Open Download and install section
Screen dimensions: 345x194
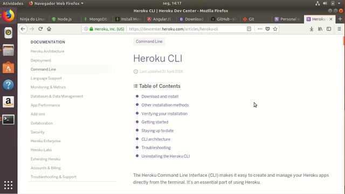[160, 96]
